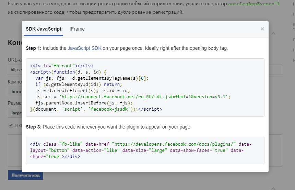Click the js.src sdk.js URL line
This screenshot has height=190, width=295.
click(133, 97)
